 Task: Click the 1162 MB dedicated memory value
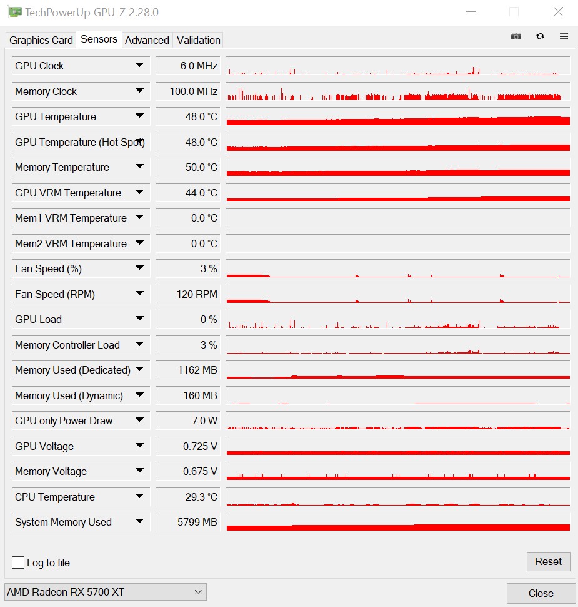pyautogui.click(x=188, y=370)
